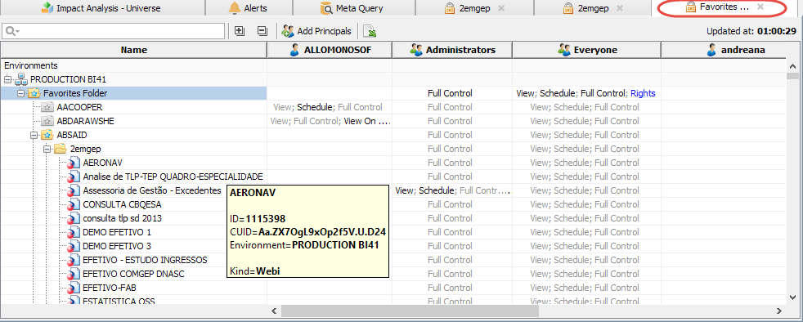Click the blue Rights link text
This screenshot has height=322, width=803.
tap(643, 93)
